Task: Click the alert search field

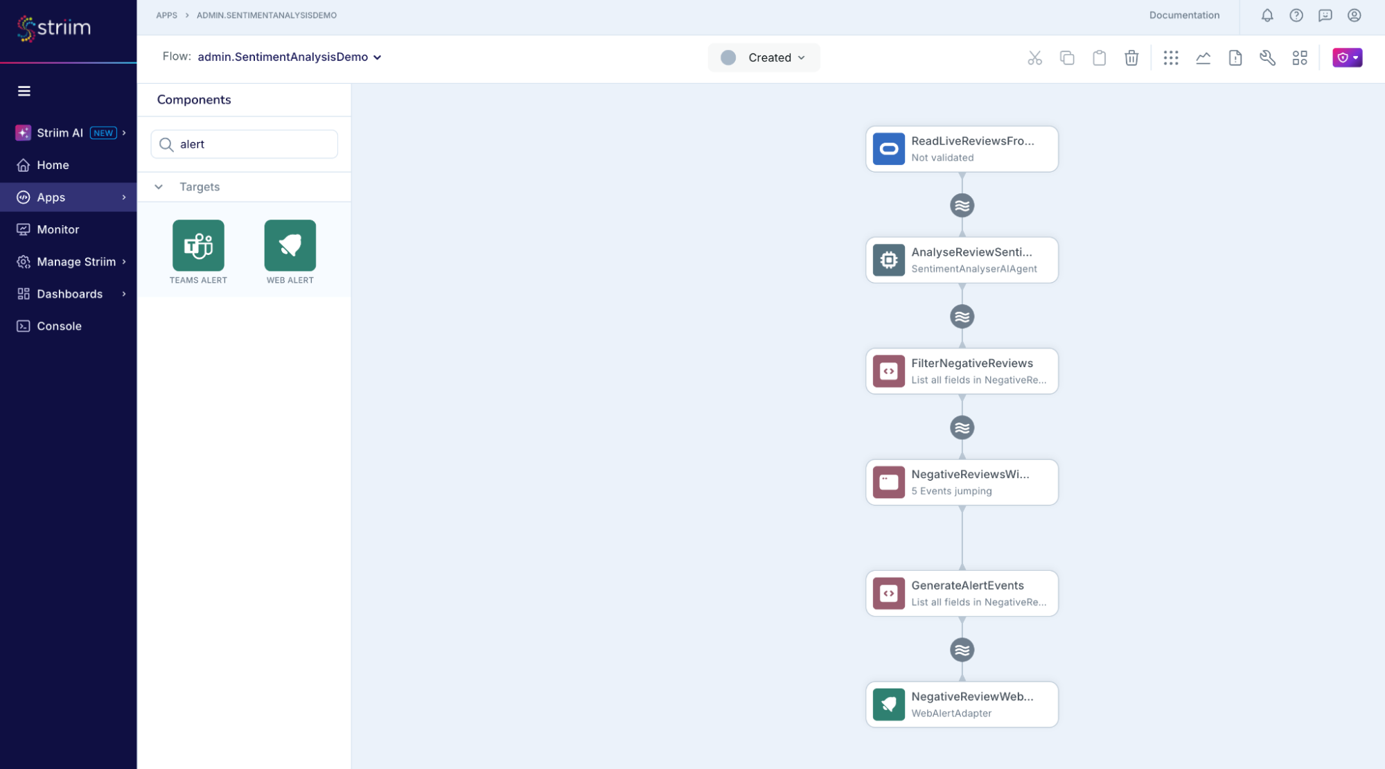Action: [x=244, y=144]
